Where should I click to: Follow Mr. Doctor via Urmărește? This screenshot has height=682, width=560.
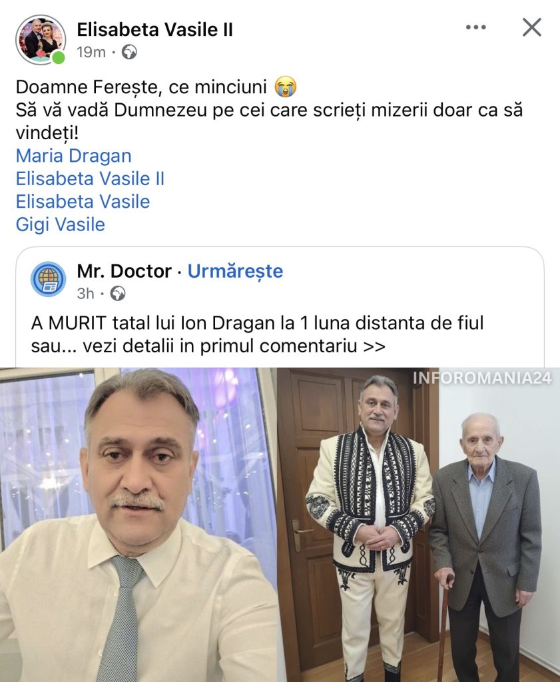[235, 271]
